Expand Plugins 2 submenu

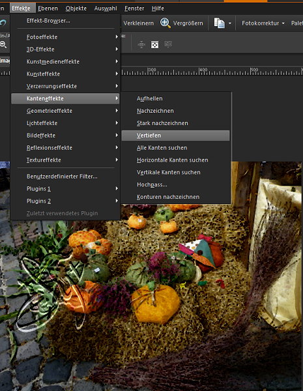tap(65, 201)
